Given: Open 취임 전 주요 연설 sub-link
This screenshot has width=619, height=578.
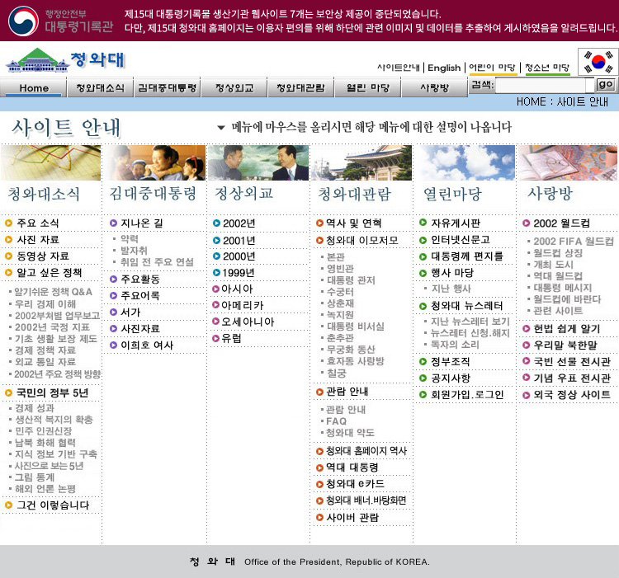Looking at the screenshot, I should point(157,262).
